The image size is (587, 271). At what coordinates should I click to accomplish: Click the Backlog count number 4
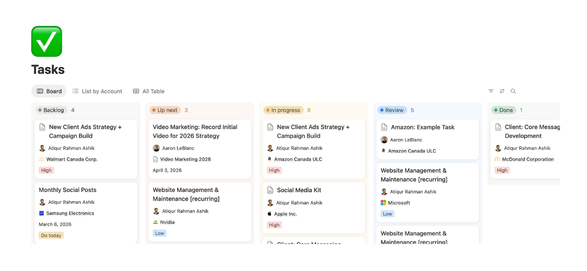tap(73, 110)
